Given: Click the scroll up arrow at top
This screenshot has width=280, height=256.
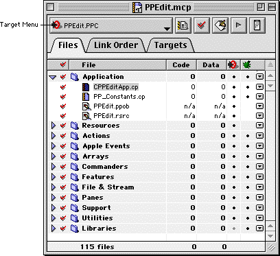Looking at the screenshot, I should 270,75.
